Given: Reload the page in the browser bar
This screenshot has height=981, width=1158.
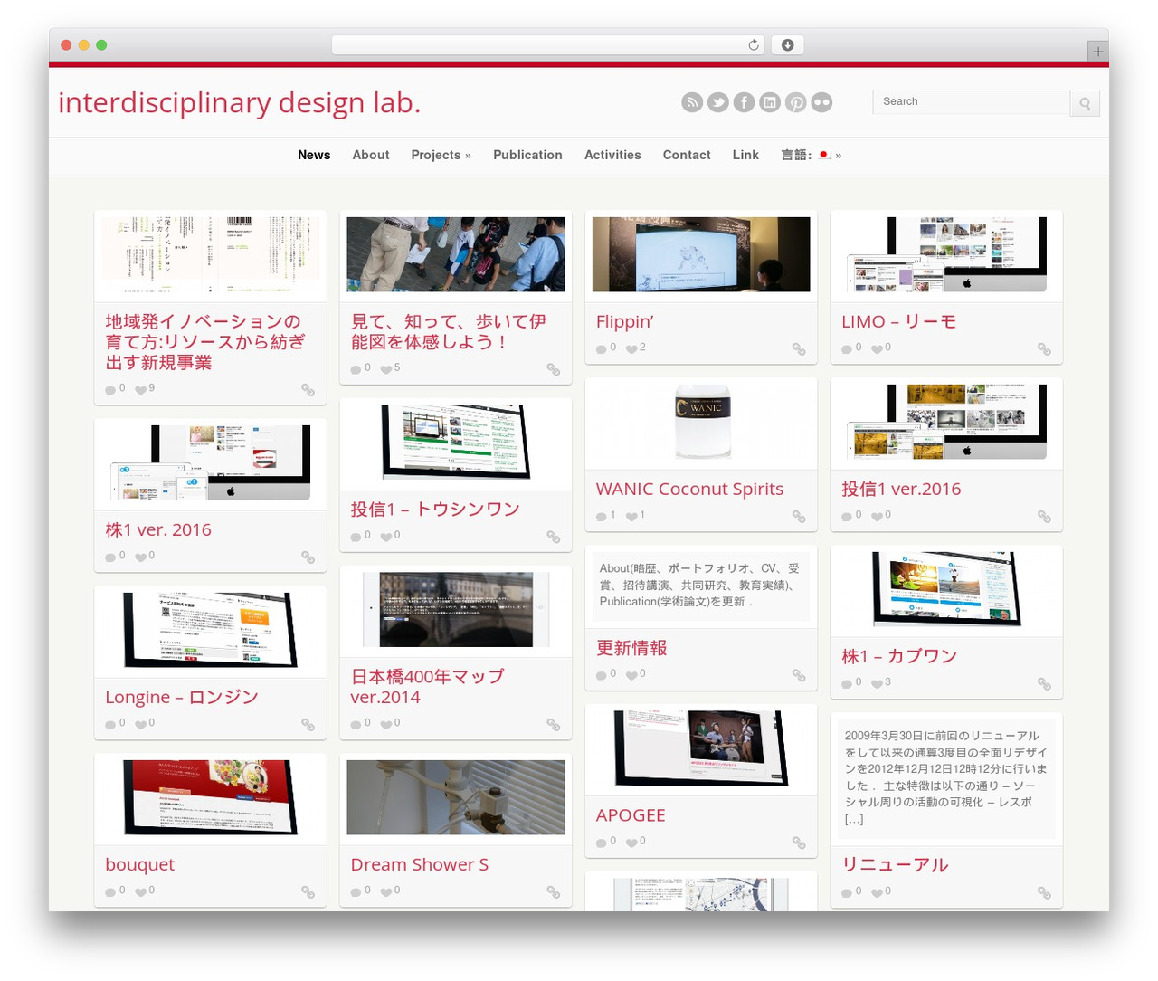Looking at the screenshot, I should pos(754,45).
